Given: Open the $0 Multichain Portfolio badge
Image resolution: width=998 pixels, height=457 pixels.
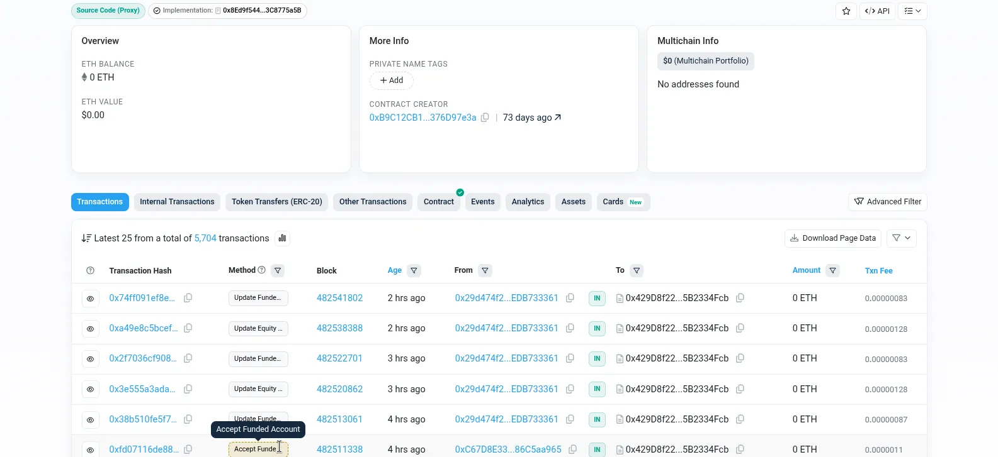Looking at the screenshot, I should pyautogui.click(x=706, y=61).
